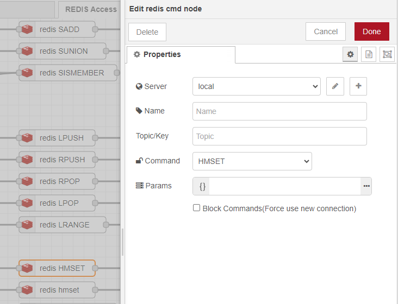This screenshot has width=398, height=304.
Task: Click output port of redis LPUSH node
Action: click(x=95, y=138)
